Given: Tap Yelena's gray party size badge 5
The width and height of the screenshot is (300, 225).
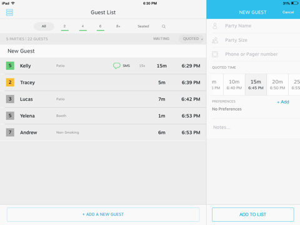Looking at the screenshot, I should click(x=10, y=116).
